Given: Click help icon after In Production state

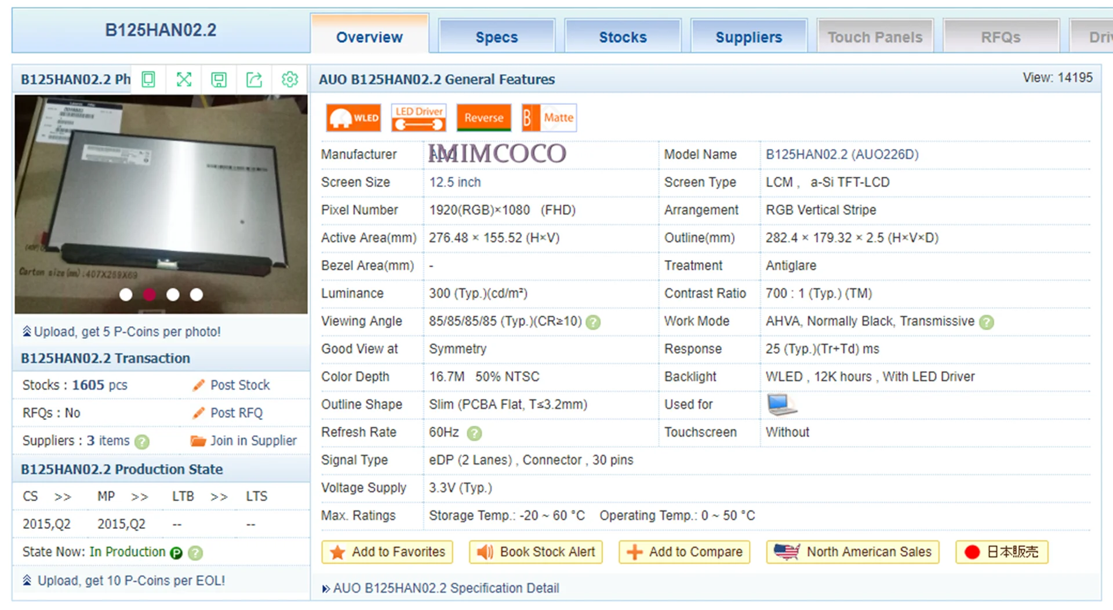Looking at the screenshot, I should click(x=196, y=553).
